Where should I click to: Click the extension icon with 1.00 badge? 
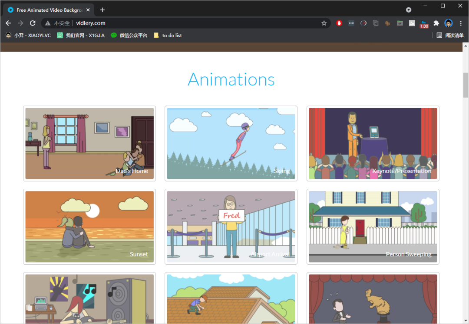[x=424, y=23]
